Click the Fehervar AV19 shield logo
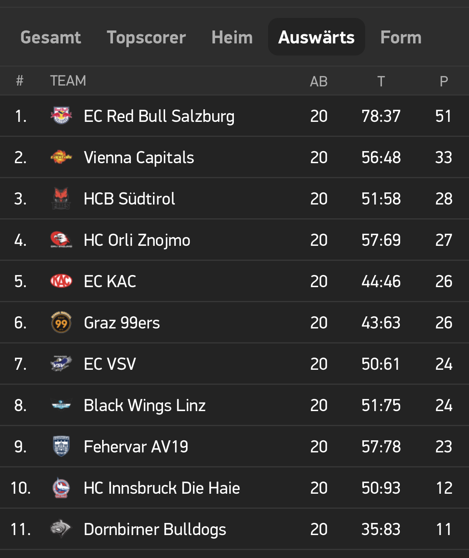The height and width of the screenshot is (558, 469). (61, 447)
